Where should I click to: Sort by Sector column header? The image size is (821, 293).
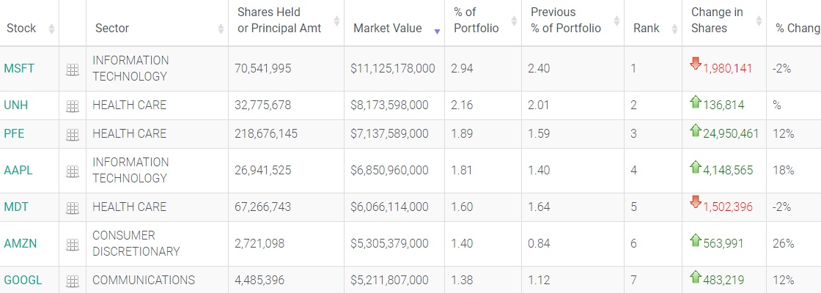coord(112,29)
